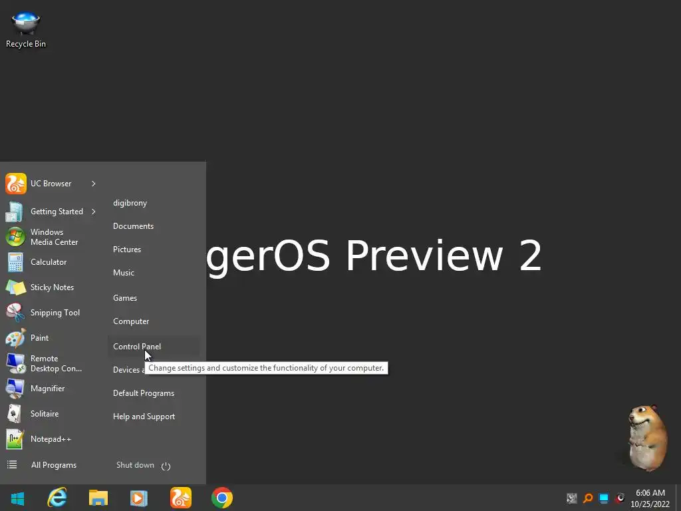Click the red and black tray icon
The width and height of the screenshot is (681, 511).
(620, 498)
